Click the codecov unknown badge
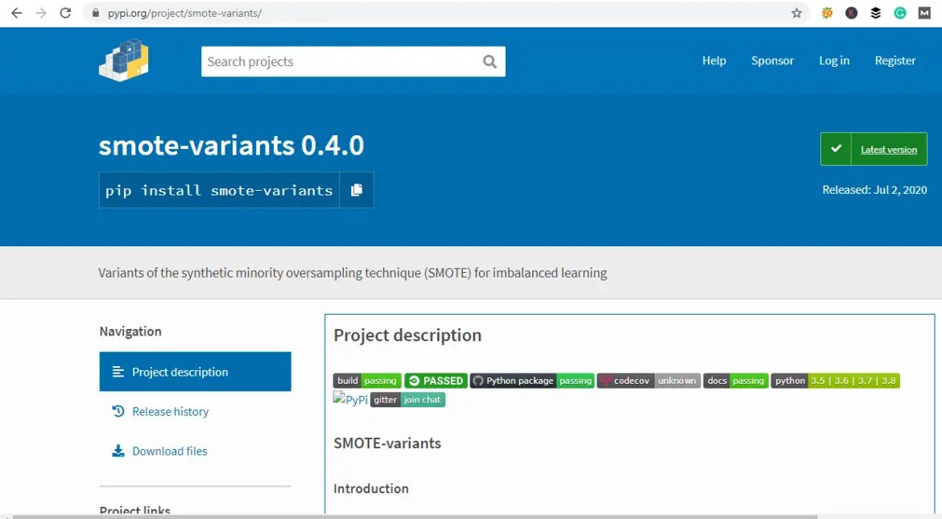This screenshot has width=942, height=519. (649, 381)
